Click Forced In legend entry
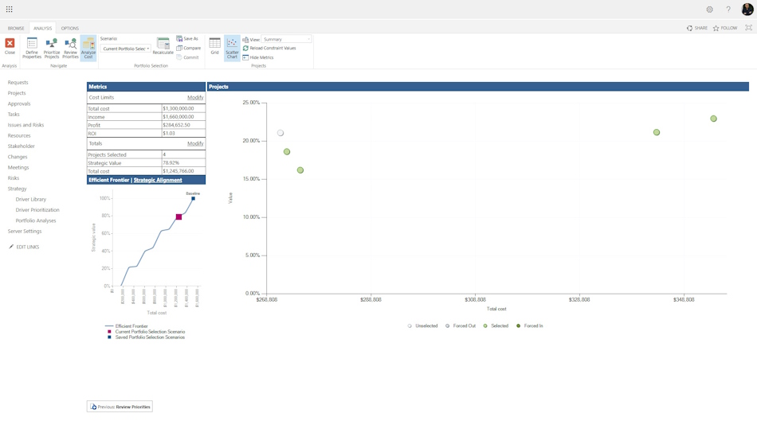 coord(530,326)
